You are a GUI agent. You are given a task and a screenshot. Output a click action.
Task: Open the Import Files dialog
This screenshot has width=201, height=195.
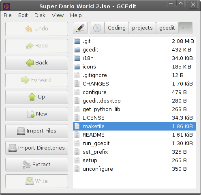[36, 131]
